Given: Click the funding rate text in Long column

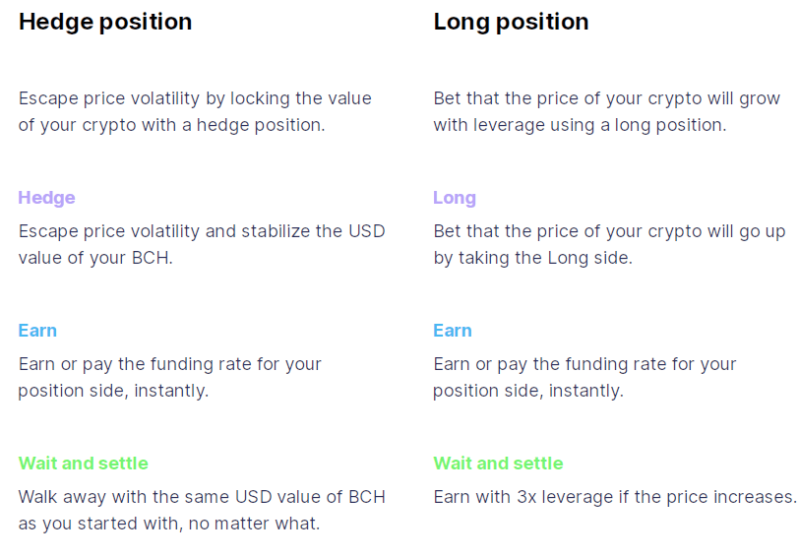Looking at the screenshot, I should 584,378.
